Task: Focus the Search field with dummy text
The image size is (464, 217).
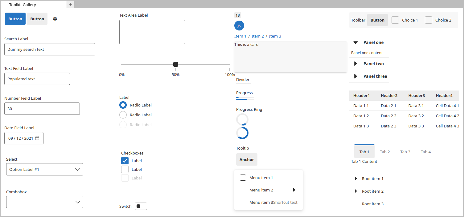Action: tap(50, 49)
